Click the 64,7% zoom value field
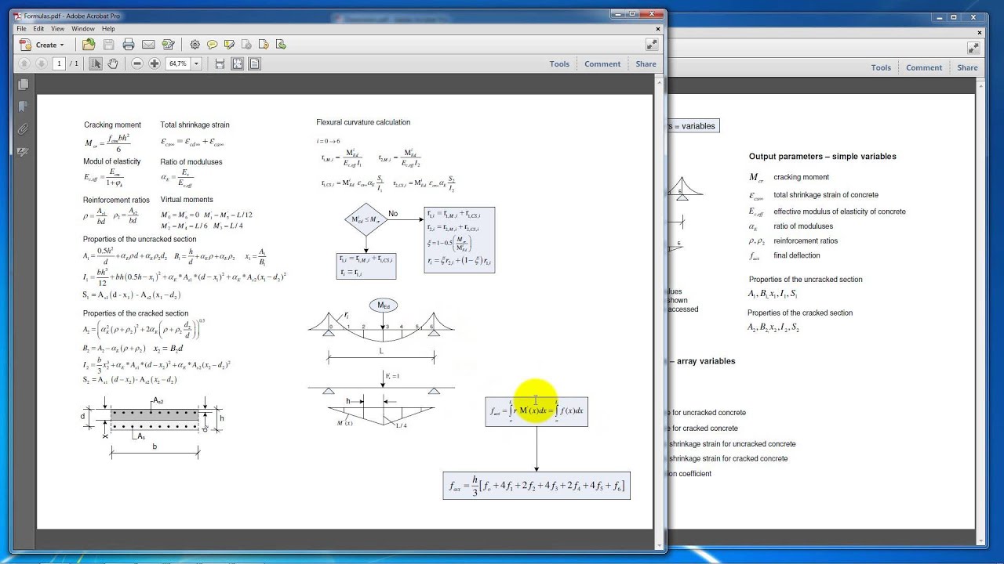This screenshot has width=1004, height=564. [x=177, y=63]
